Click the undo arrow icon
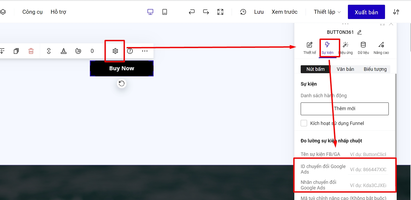 tap(191, 12)
